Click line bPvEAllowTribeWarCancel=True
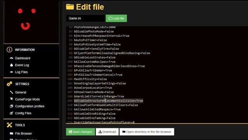The image size is (248, 140). 98,75
